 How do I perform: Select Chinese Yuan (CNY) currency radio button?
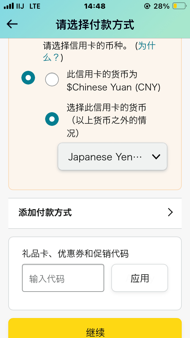click(x=52, y=79)
